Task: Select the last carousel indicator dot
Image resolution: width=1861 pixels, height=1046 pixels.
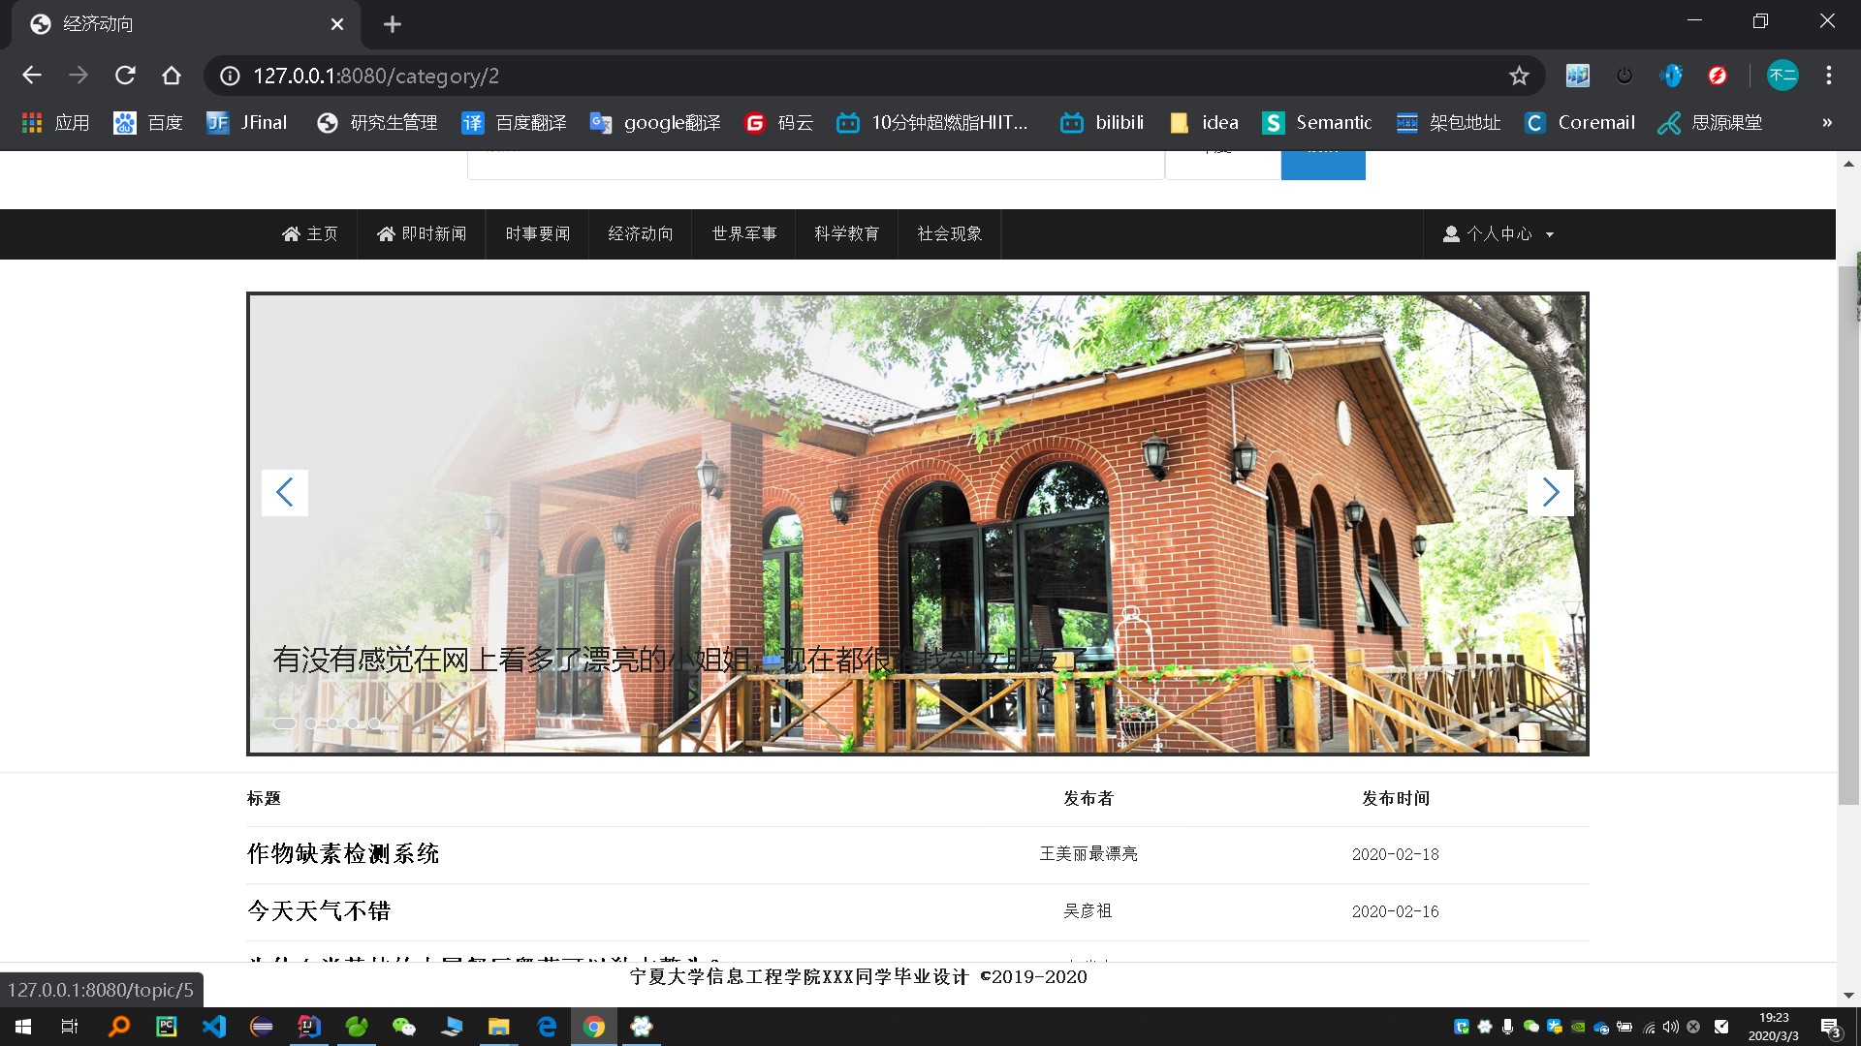Action: pyautogui.click(x=374, y=723)
